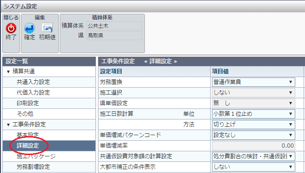
Task: Click the red 終了 power icon
Action: (11, 28)
